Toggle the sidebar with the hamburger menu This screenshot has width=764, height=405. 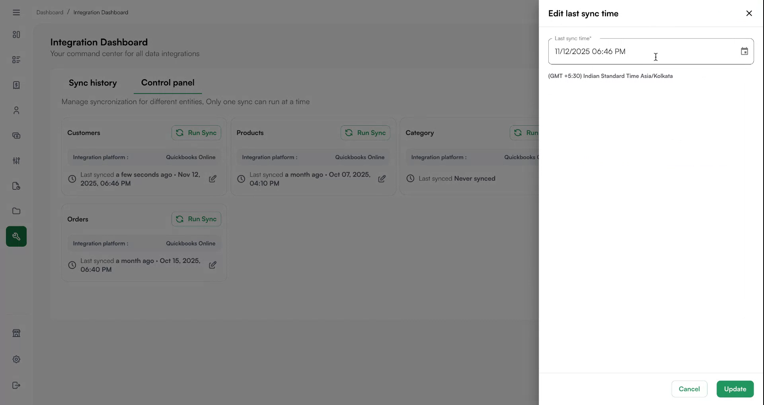16,12
